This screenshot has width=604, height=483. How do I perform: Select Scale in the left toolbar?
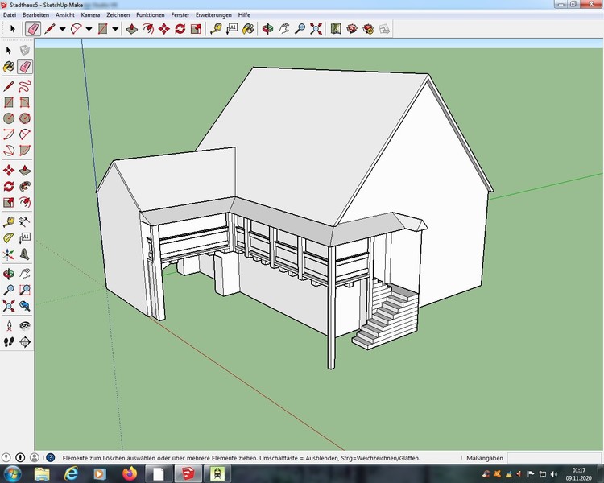pos(9,202)
